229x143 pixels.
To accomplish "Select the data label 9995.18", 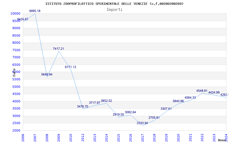I will (35, 11).
